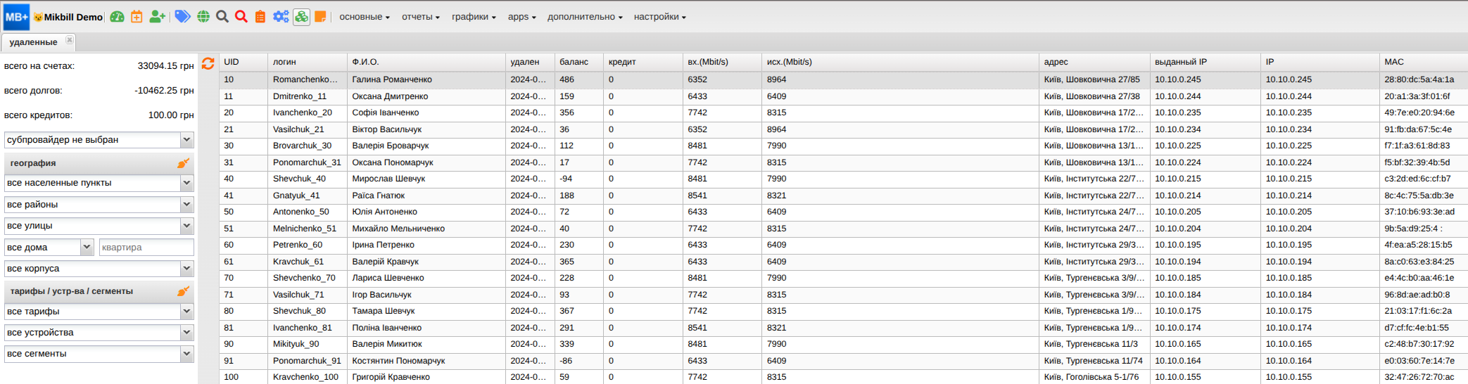The width and height of the screenshot is (1468, 384).
Task: Click the add user icon
Action: tap(158, 17)
